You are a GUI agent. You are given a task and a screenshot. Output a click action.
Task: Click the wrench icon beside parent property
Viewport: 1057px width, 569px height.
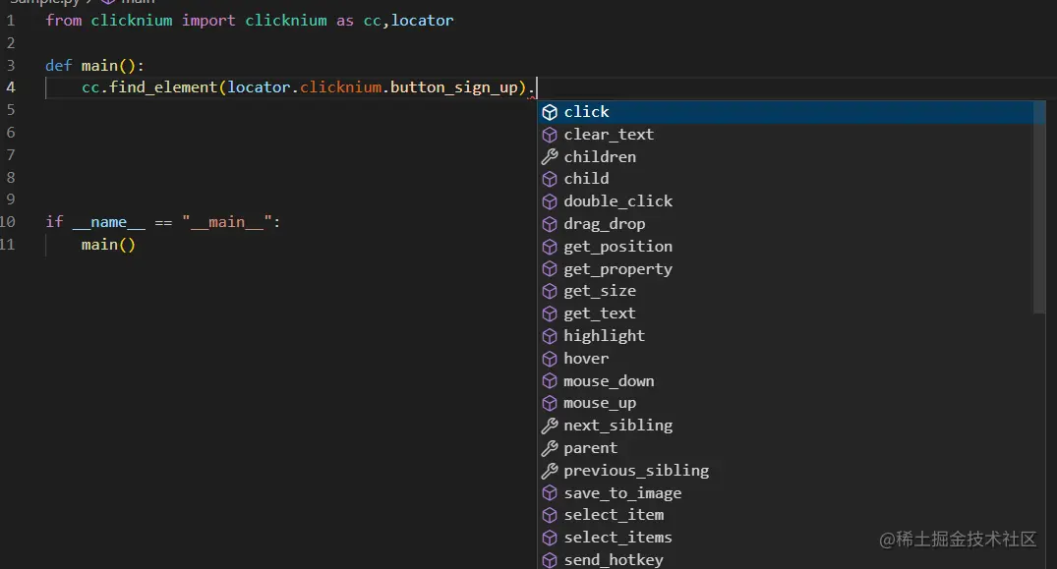pos(549,447)
